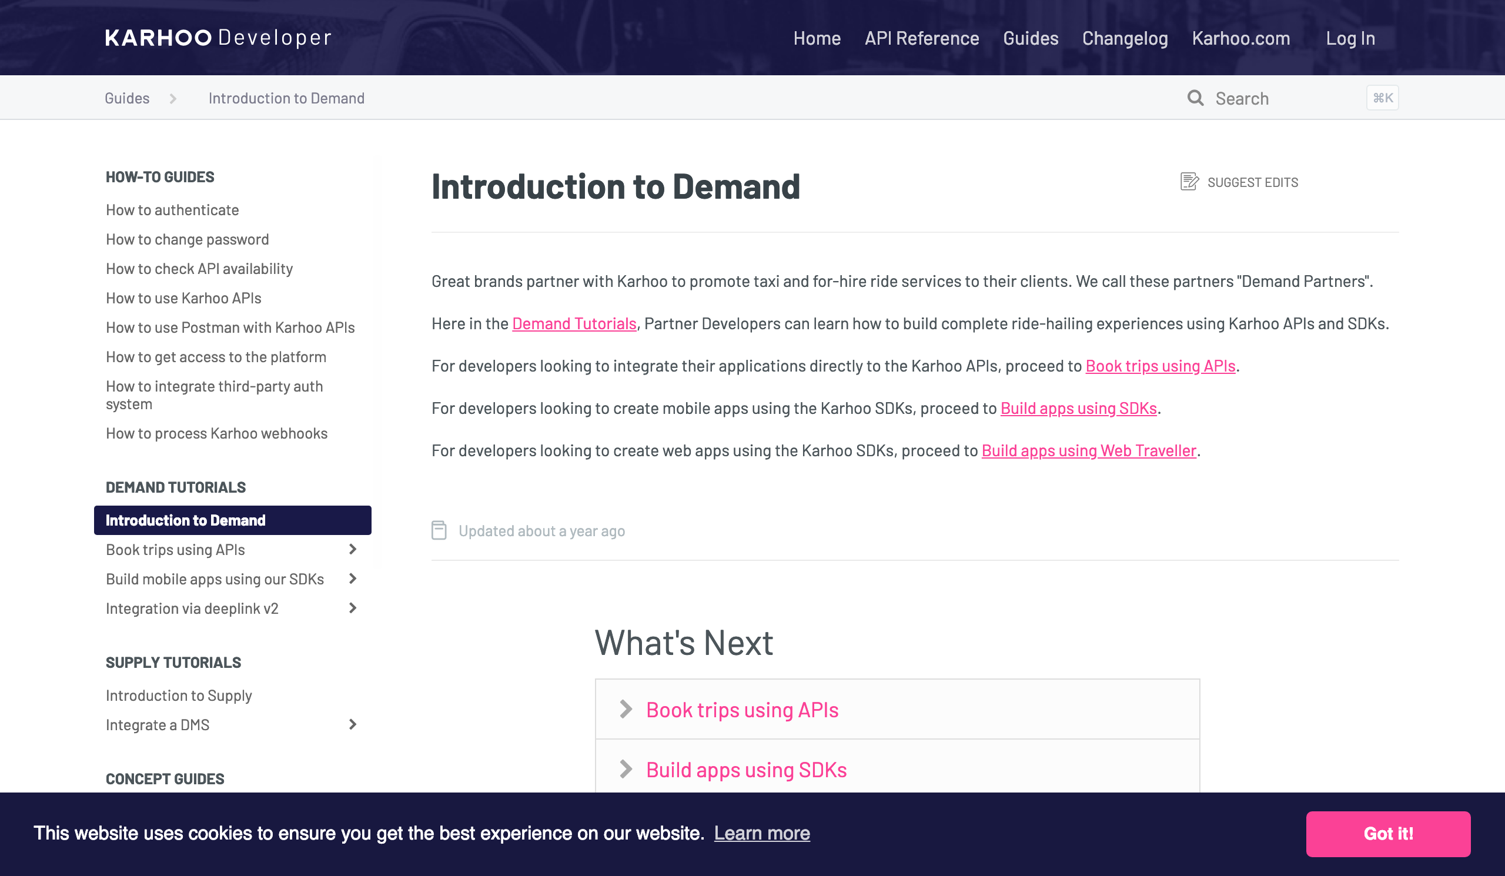Open How to get access to the platform
Screen dimensions: 1505x876
click(216, 357)
